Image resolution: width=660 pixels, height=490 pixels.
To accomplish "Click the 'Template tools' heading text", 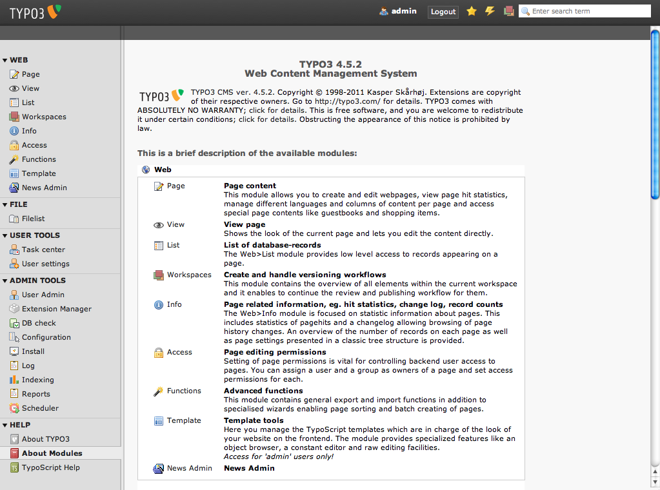I will coord(254,420).
